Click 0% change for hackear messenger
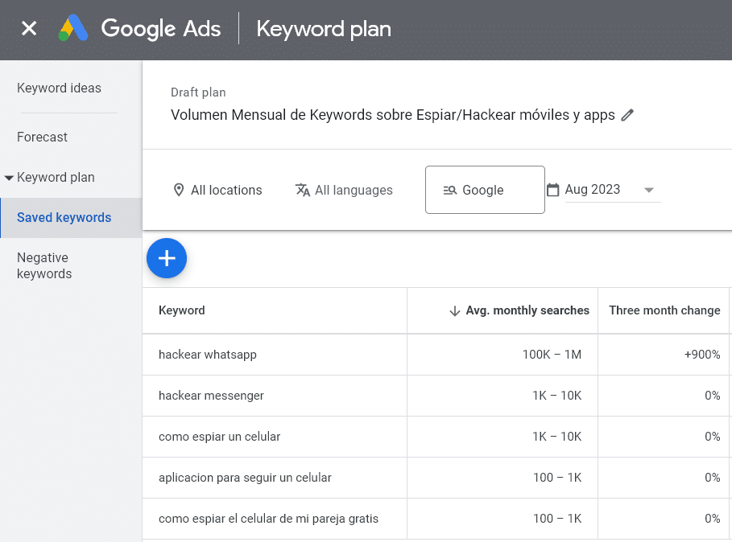The image size is (732, 542). click(713, 396)
